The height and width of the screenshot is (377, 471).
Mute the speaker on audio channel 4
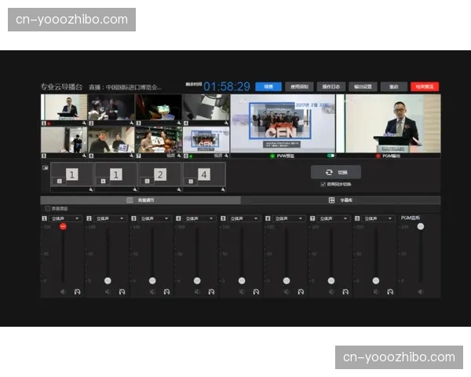pyautogui.click(x=197, y=291)
